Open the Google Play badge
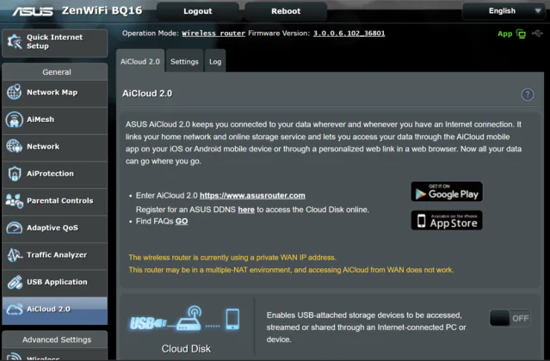The image size is (550, 361). point(447,192)
